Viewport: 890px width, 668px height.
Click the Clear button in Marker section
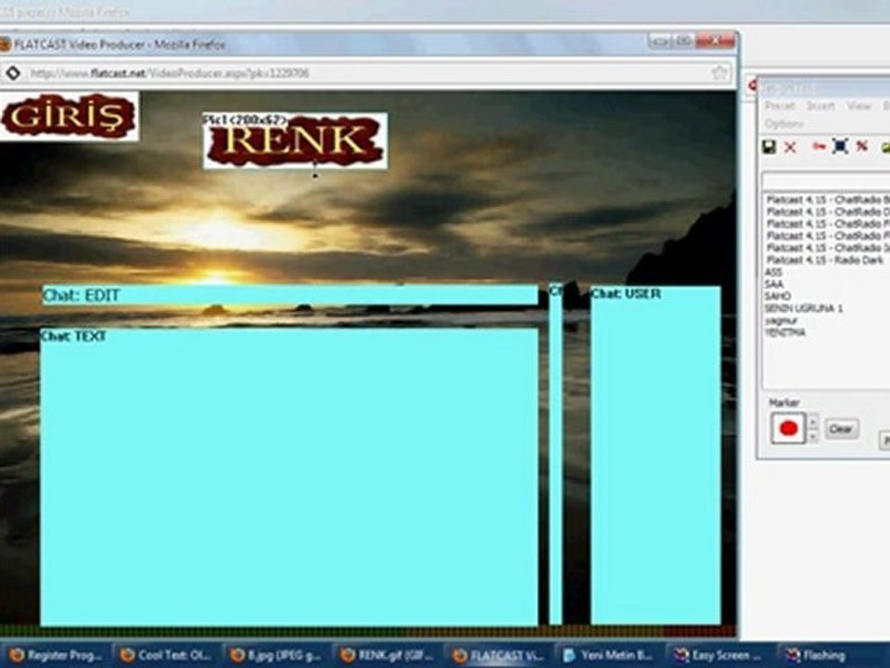pos(841,429)
